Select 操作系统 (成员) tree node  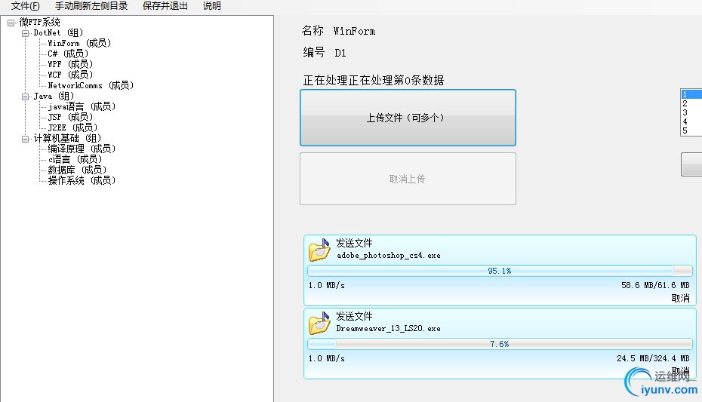[x=82, y=181]
